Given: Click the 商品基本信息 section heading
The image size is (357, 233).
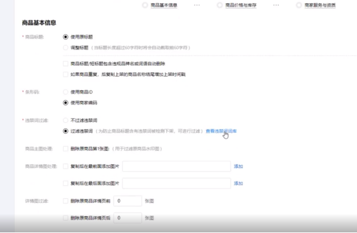Looking at the screenshot, I should (39, 23).
